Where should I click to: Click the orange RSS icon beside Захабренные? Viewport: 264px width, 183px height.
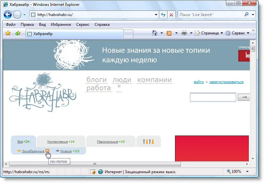point(47,151)
